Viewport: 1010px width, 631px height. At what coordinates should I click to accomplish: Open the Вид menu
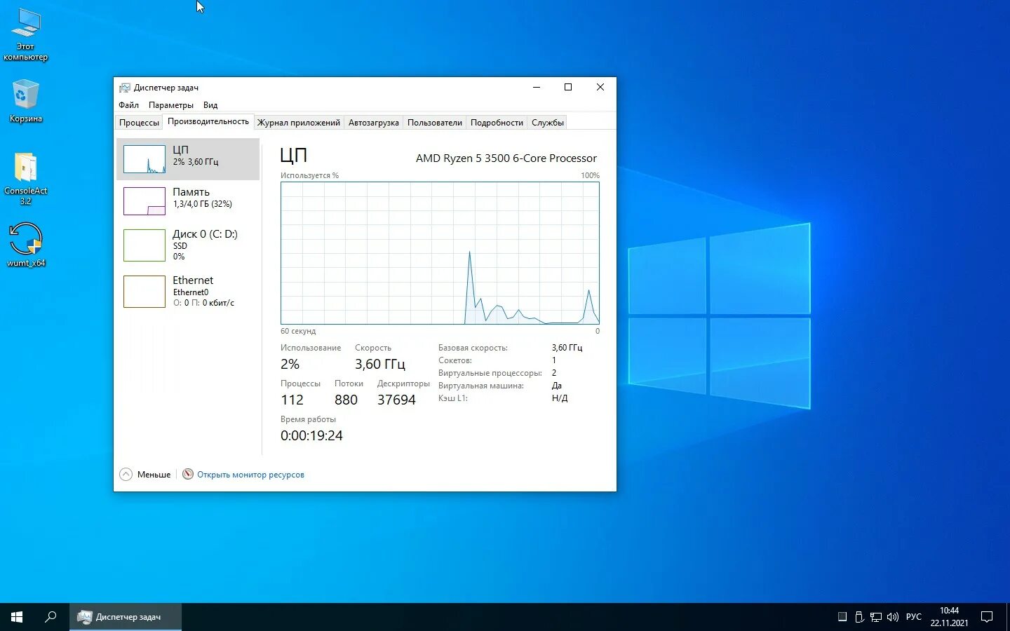coord(210,105)
